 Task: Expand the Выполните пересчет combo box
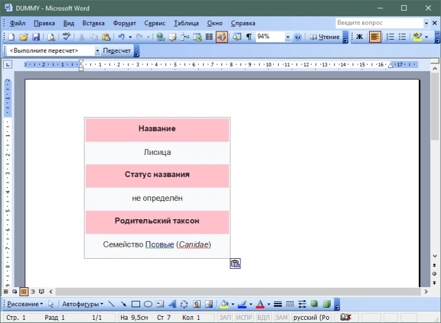point(97,51)
